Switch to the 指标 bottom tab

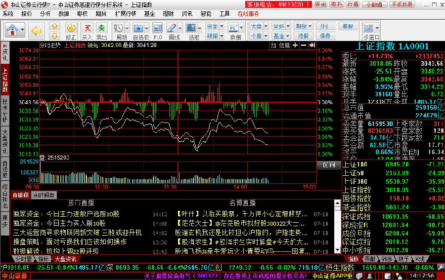44,259
